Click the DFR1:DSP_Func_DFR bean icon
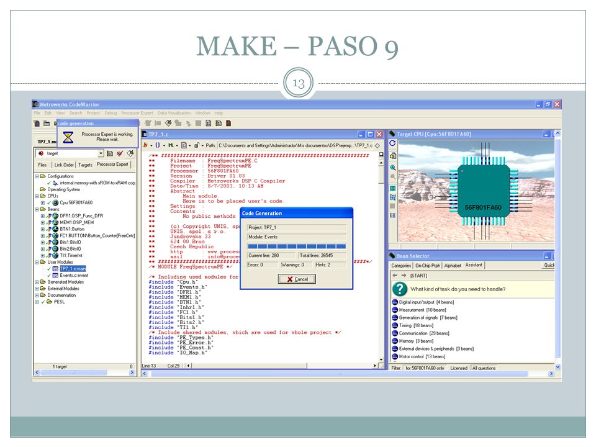Screen dimensions: 596x447 [55, 216]
